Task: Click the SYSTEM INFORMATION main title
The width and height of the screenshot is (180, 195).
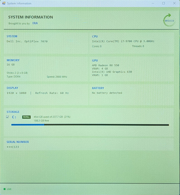Action: (31, 17)
